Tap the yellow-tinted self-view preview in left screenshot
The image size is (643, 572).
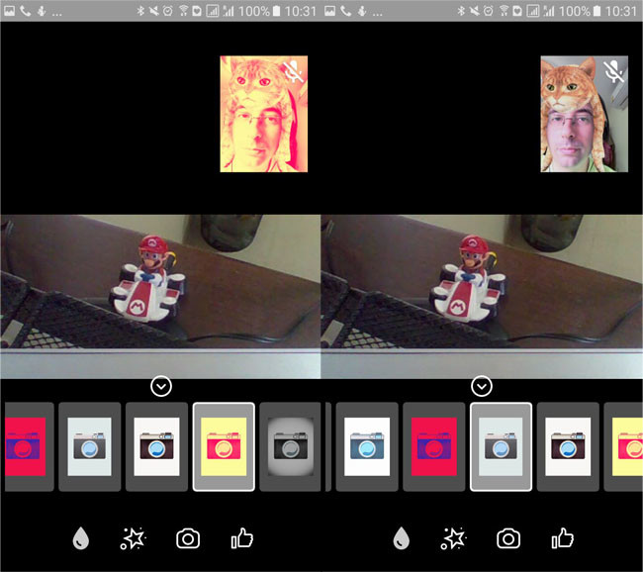(264, 114)
